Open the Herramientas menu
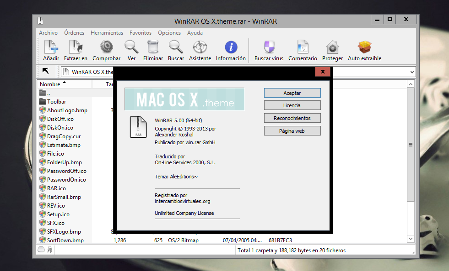This screenshot has height=271, width=449. pyautogui.click(x=107, y=32)
